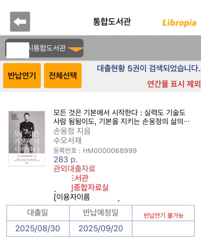Viewport: 201px width, 244px height.
Task: Click the 전체선택 button
Action: (63, 76)
